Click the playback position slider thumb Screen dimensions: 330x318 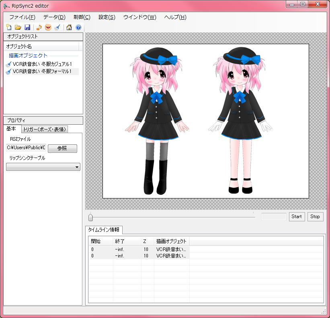click(x=90, y=217)
